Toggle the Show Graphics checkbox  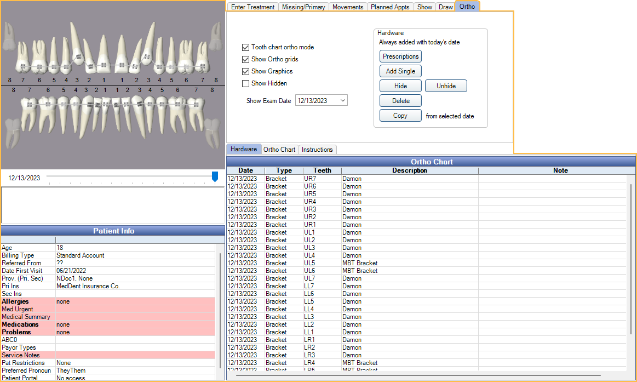[x=246, y=71]
